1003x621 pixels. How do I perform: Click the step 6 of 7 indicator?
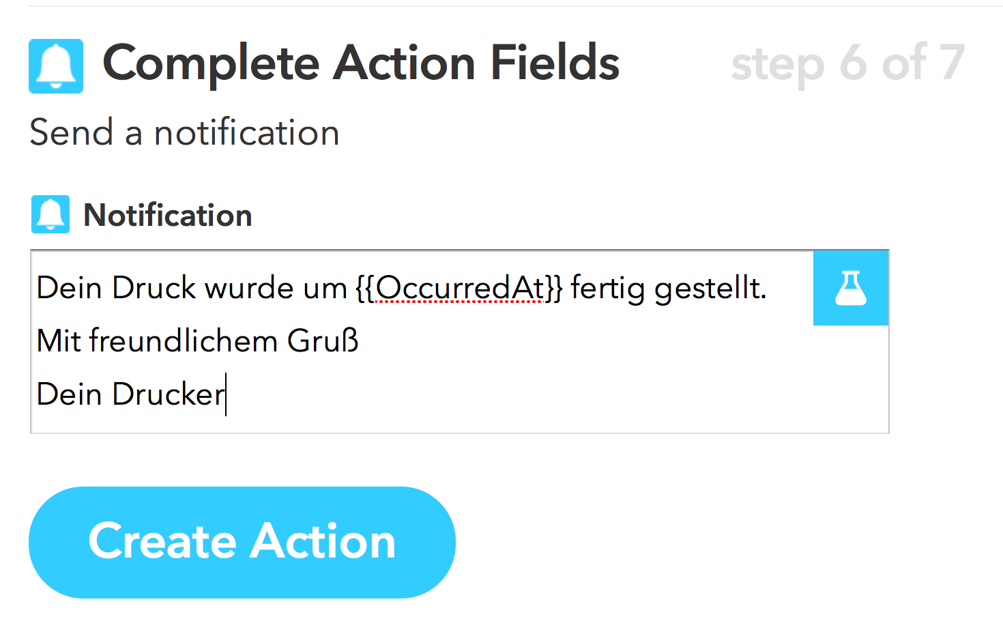pyautogui.click(x=846, y=65)
